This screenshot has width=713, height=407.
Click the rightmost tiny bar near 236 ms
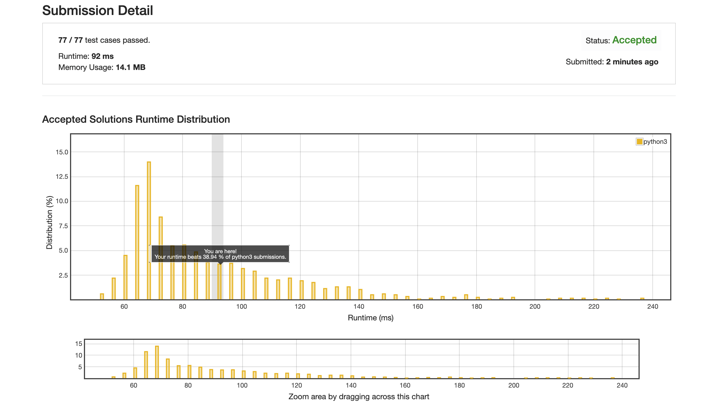tap(642, 298)
